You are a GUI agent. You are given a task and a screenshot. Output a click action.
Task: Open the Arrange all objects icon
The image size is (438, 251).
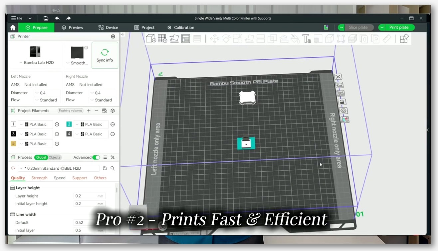(x=185, y=39)
